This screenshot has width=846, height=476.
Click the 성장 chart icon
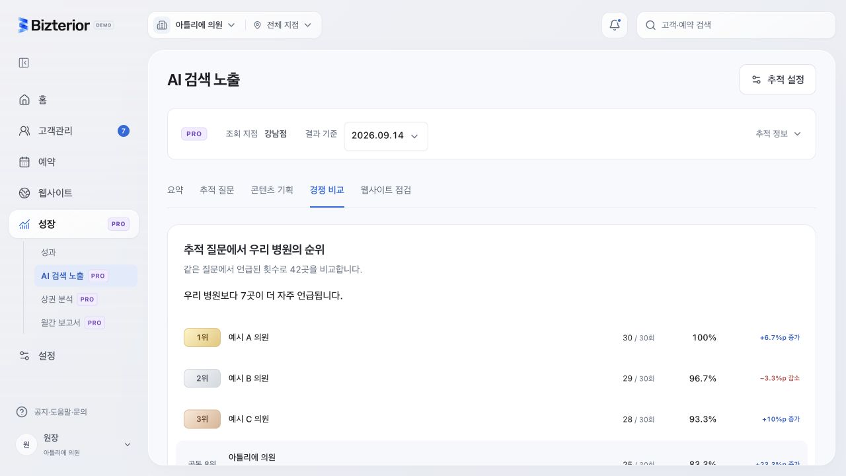click(x=24, y=224)
